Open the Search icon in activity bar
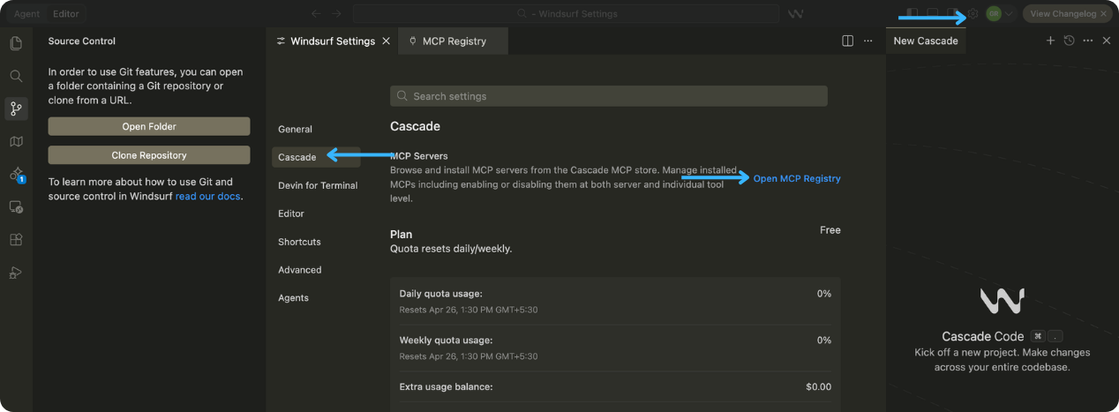 pos(15,76)
